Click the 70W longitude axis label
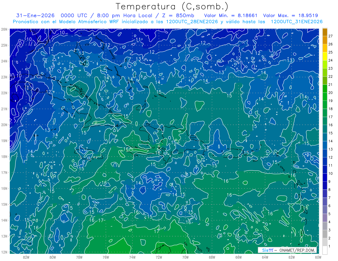 click(185, 257)
